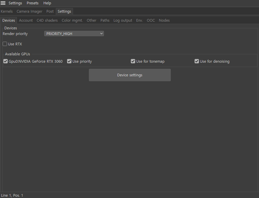
Task: Open the Nodes sub-tab
Action: pyautogui.click(x=164, y=20)
